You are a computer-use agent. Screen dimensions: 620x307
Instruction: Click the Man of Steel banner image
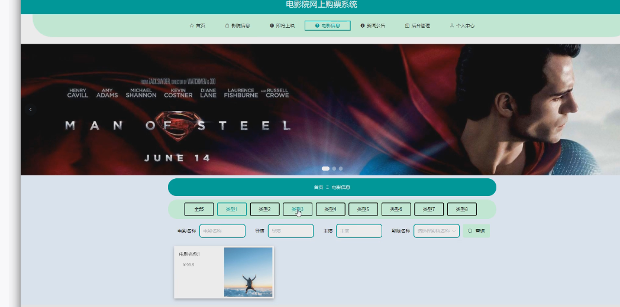click(x=320, y=109)
